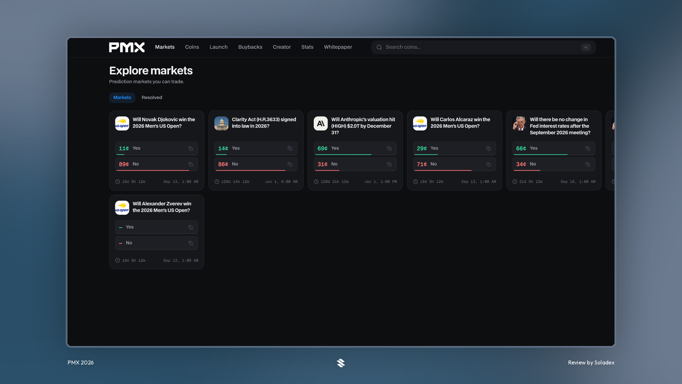Viewport: 682px width, 384px height.
Task: Open the Buybacks page
Action: [250, 47]
